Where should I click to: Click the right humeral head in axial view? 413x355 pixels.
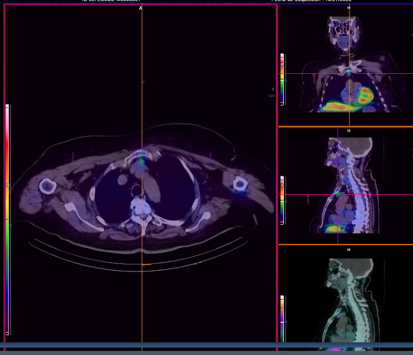point(47,186)
